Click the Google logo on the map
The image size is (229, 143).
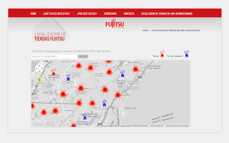(x=38, y=124)
